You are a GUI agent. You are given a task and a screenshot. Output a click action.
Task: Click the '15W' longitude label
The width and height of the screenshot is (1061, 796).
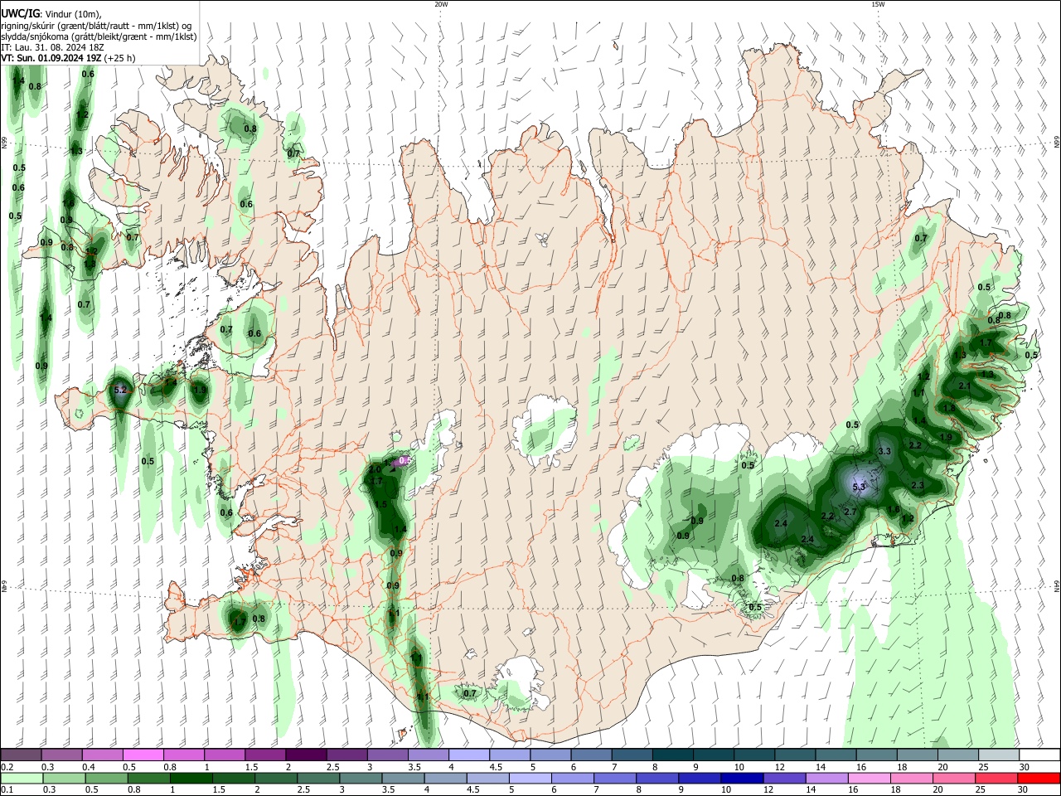click(878, 4)
